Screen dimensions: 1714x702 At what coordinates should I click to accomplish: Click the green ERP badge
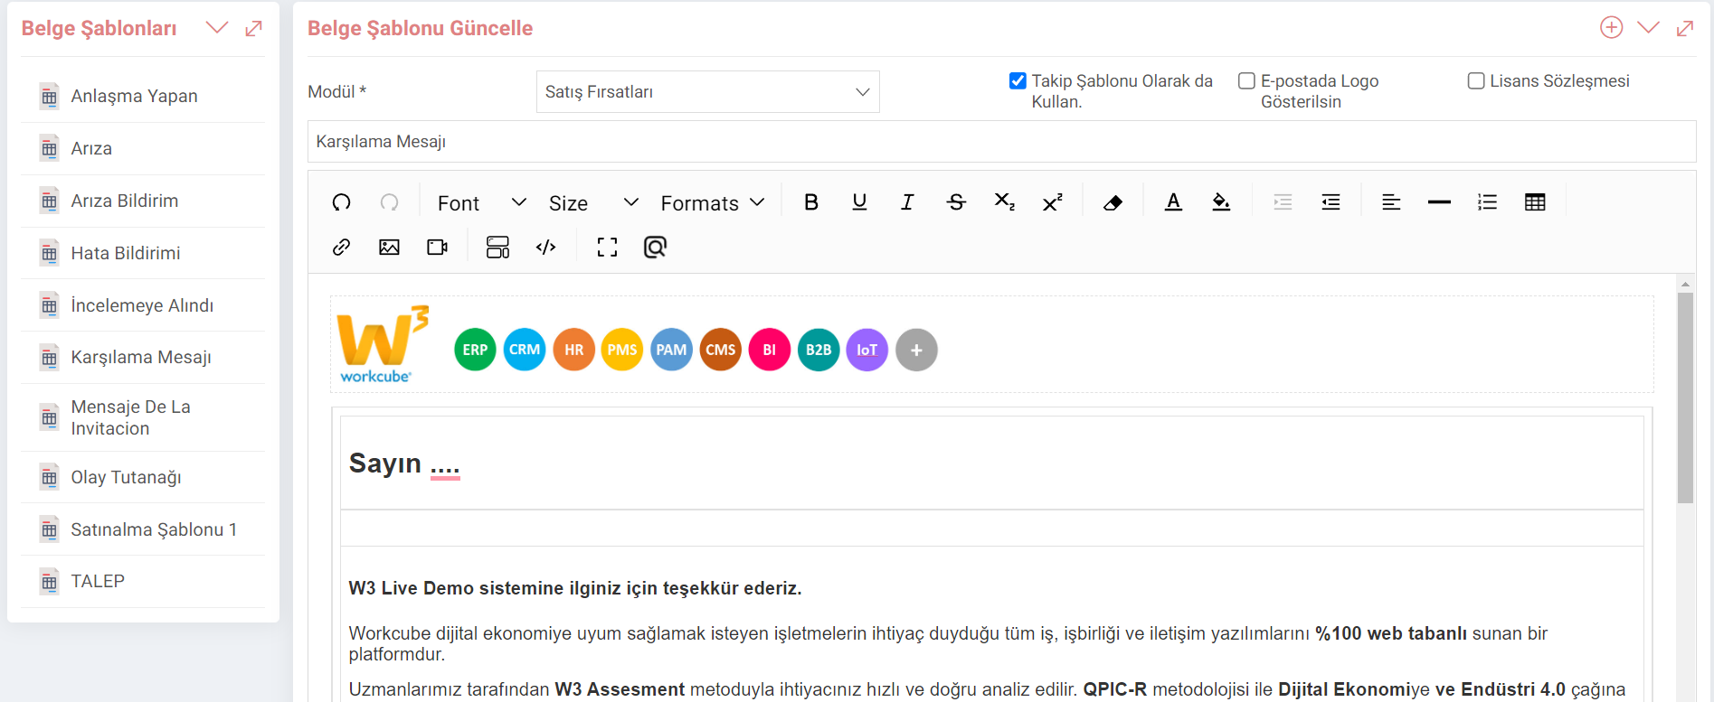(x=475, y=350)
